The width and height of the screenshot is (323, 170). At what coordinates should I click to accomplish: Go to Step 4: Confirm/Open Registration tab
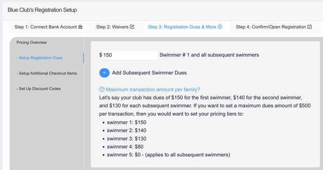pyautogui.click(x=274, y=27)
